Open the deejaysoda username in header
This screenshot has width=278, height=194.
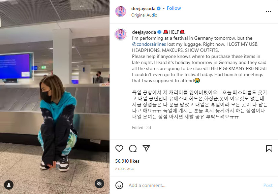(x=143, y=8)
